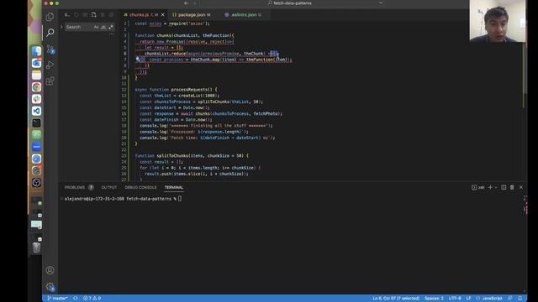
Task: Toggle Use Regular Expression in search box
Action: coord(110,27)
